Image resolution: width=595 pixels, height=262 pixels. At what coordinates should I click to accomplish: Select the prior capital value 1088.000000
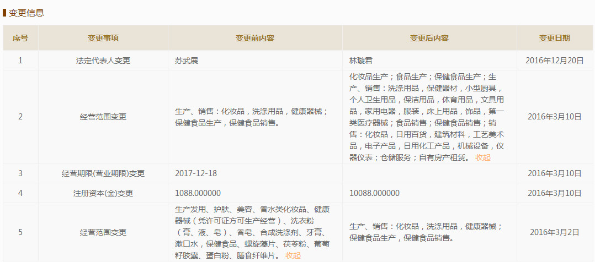198,193
